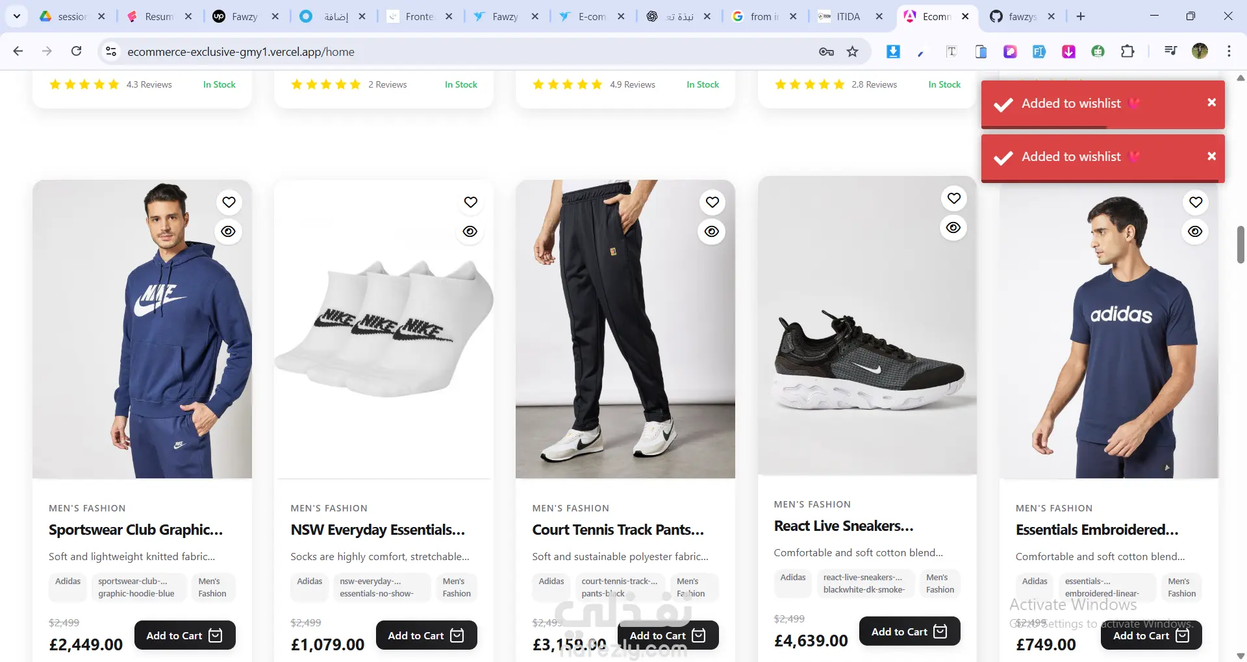Toggle wishlist heart on NSW Everyday Essentials socks

(470, 202)
